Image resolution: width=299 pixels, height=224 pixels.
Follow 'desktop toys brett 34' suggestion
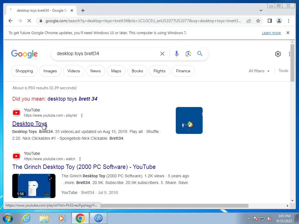72,99
